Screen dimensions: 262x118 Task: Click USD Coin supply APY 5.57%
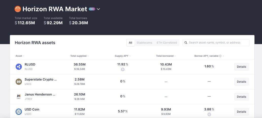pyautogui.click(x=123, y=111)
